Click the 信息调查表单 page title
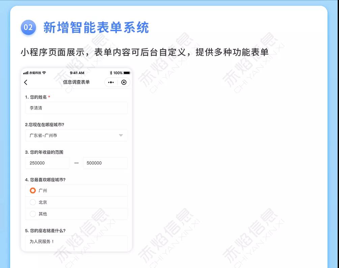 (76, 82)
